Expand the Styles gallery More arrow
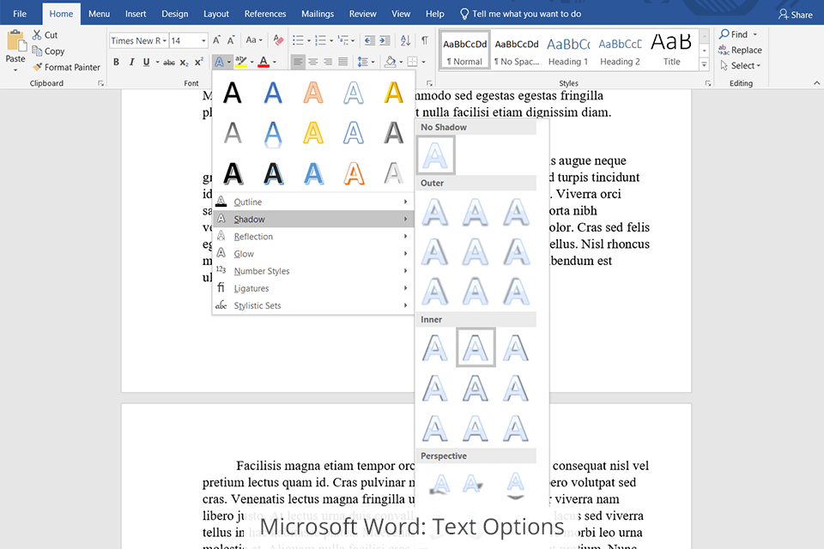 pyautogui.click(x=704, y=64)
